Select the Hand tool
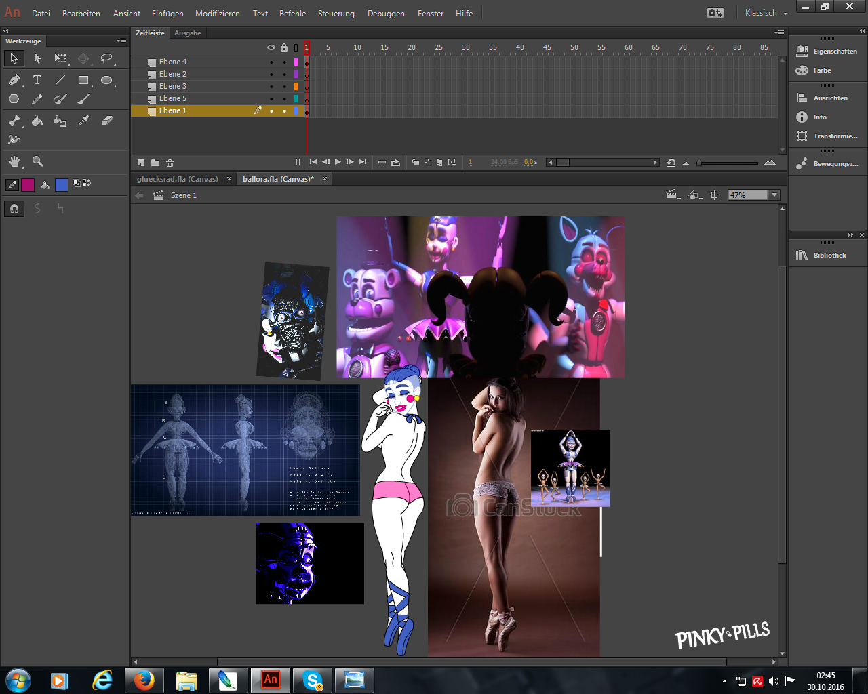 14,161
